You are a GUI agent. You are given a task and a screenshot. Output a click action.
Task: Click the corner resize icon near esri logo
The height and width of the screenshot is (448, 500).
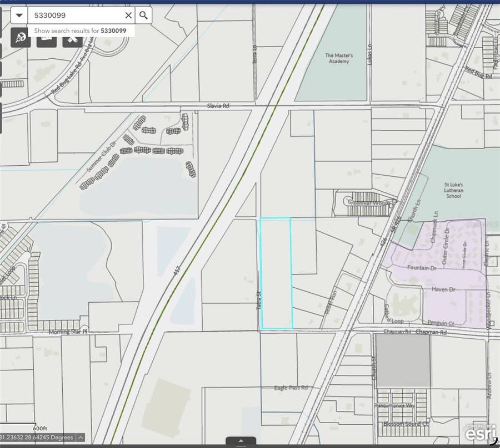coord(495,441)
